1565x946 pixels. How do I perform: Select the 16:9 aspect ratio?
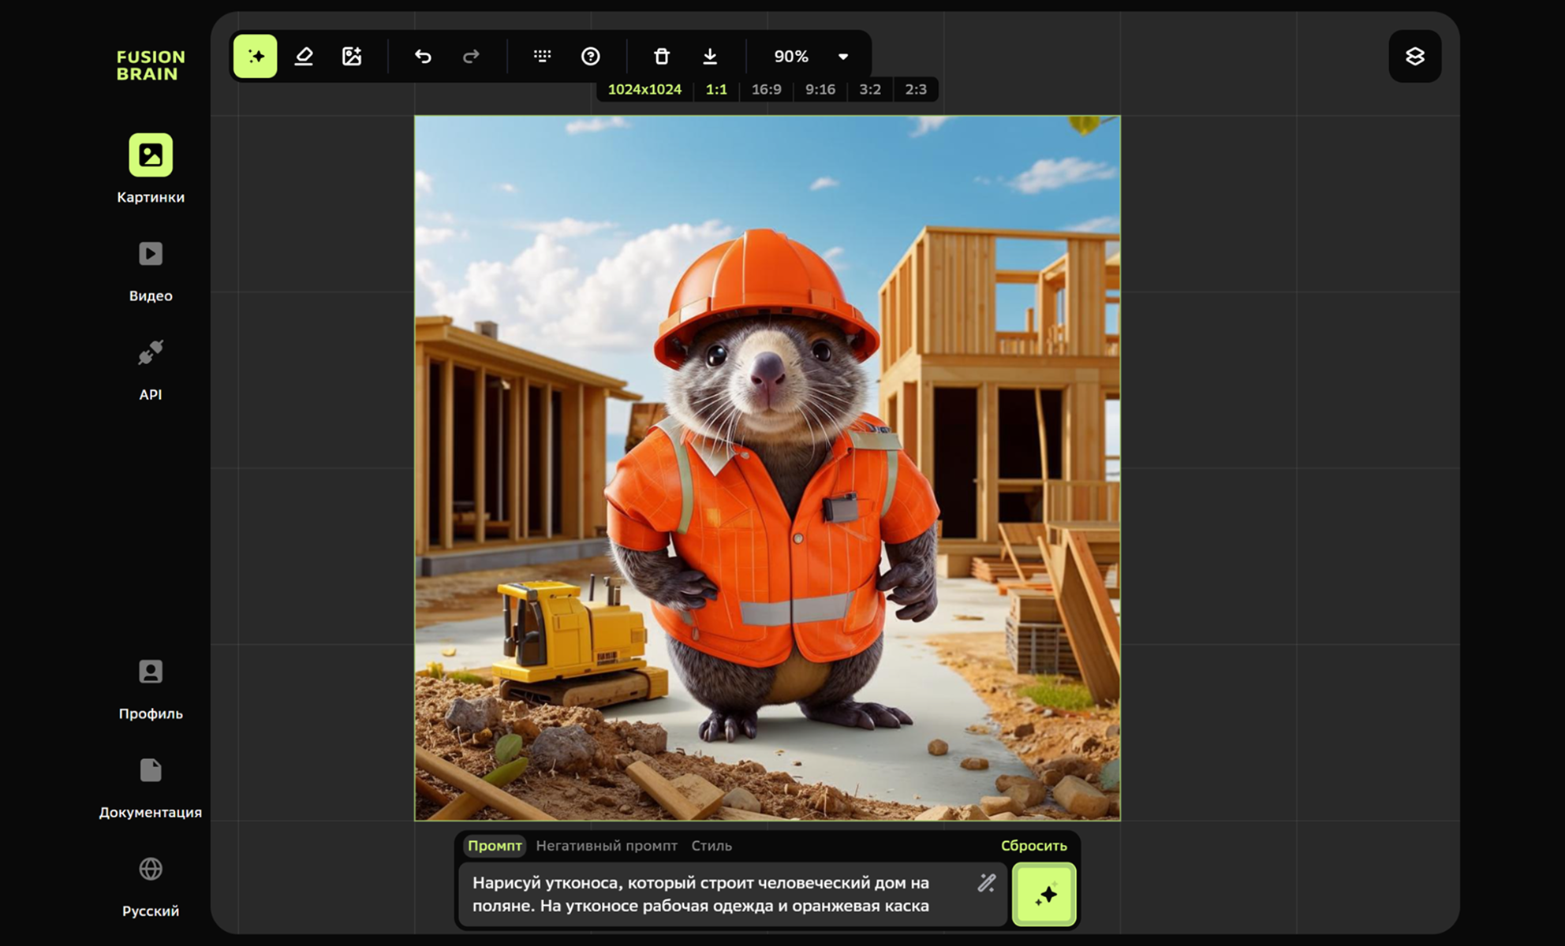click(x=766, y=89)
